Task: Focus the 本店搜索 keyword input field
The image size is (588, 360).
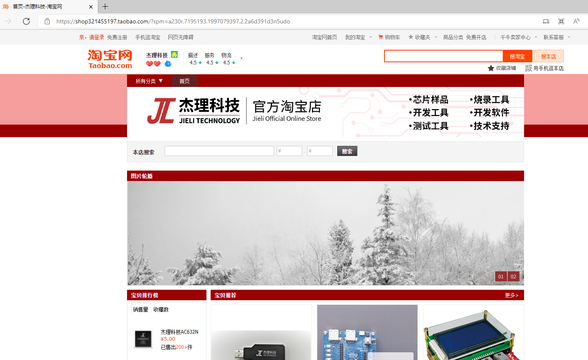Action: pos(219,151)
